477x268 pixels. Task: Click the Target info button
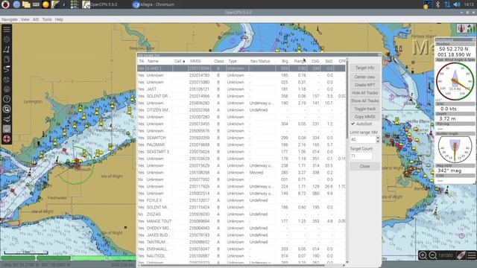pyautogui.click(x=364, y=68)
